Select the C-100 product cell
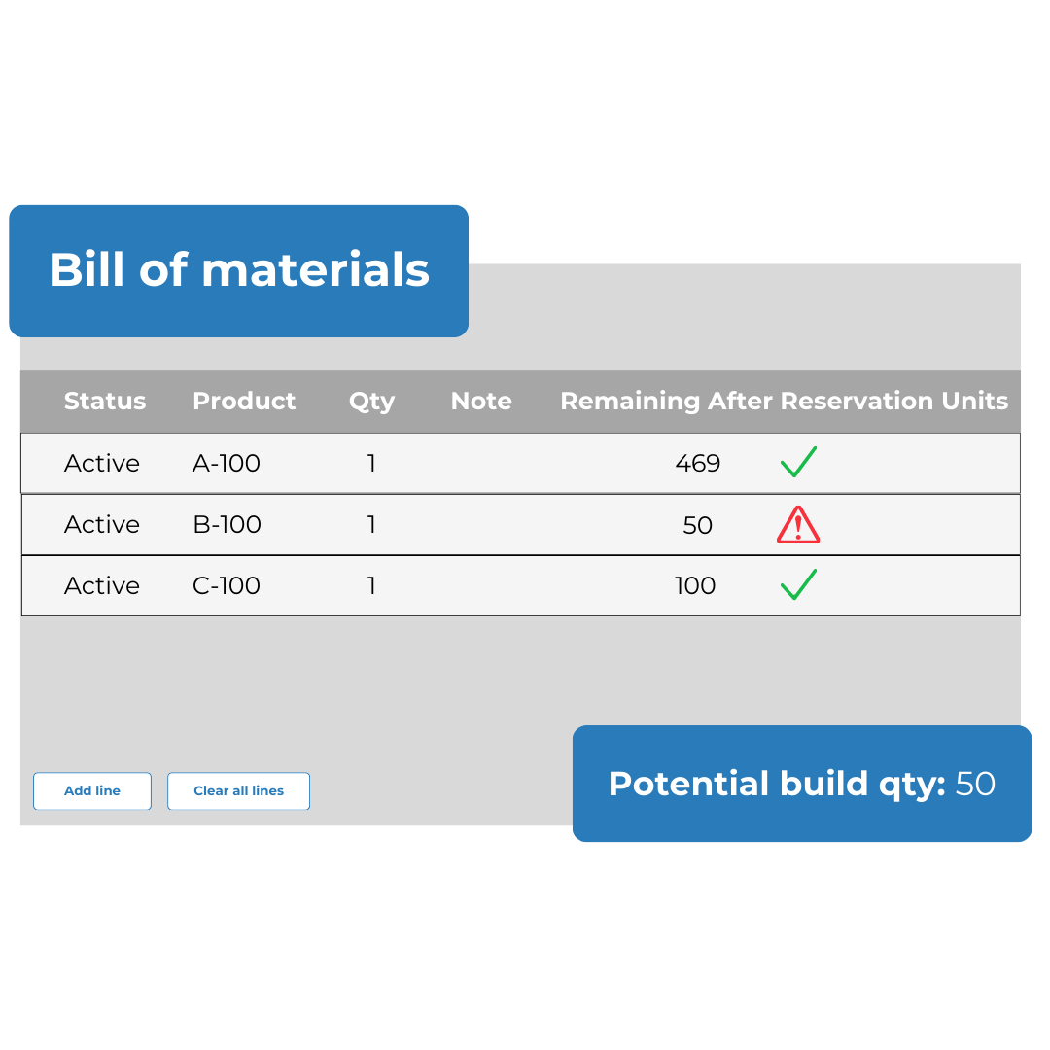The width and height of the screenshot is (1050, 1050). click(227, 585)
